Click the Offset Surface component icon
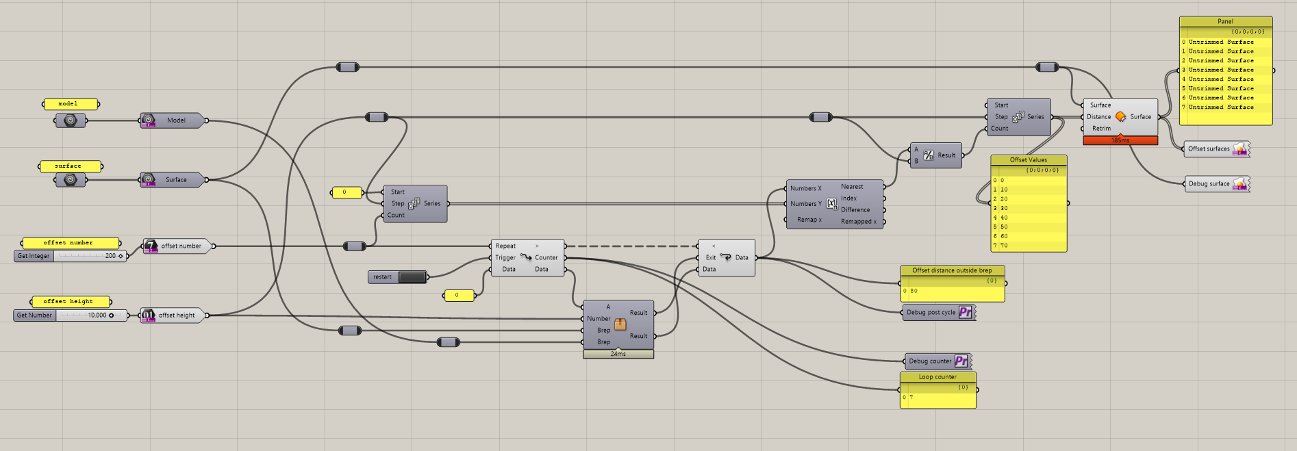The width and height of the screenshot is (1297, 451). pyautogui.click(x=1121, y=117)
